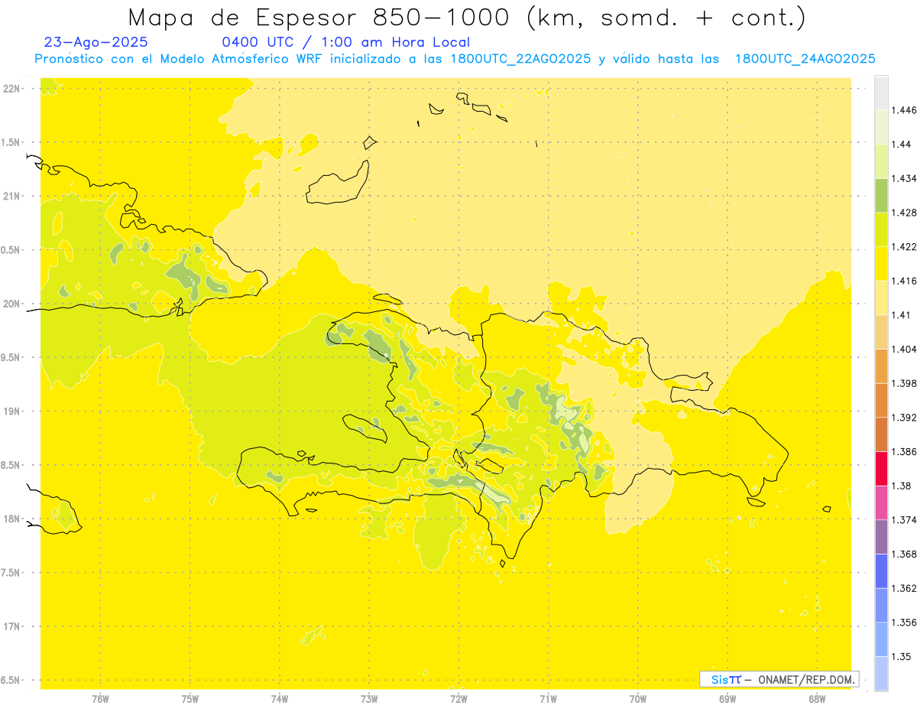
Task: Click the '22N' latitude label
Action: point(12,89)
